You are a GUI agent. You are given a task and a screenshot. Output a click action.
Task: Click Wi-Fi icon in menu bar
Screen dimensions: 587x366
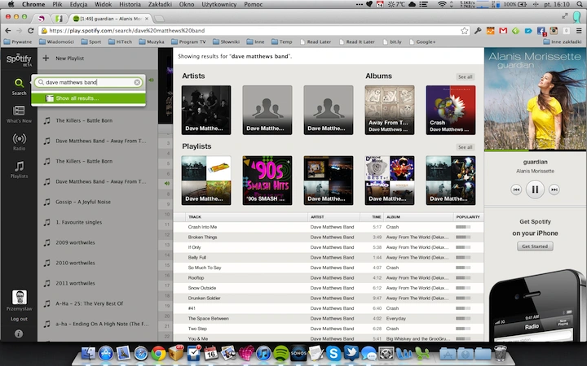click(x=442, y=5)
